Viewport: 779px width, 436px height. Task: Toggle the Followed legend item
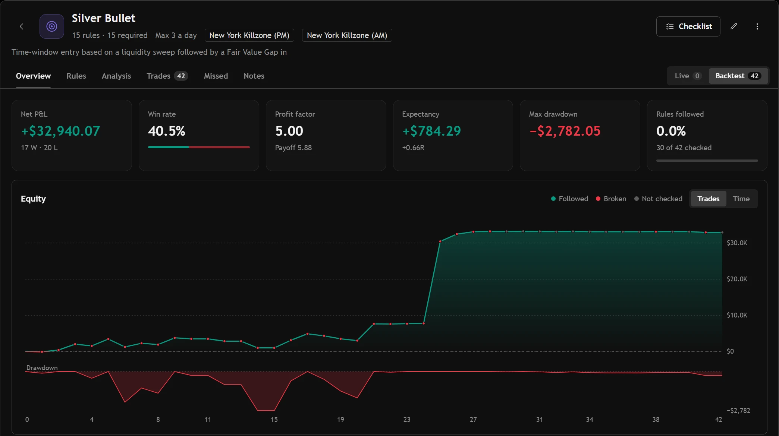tap(569, 199)
